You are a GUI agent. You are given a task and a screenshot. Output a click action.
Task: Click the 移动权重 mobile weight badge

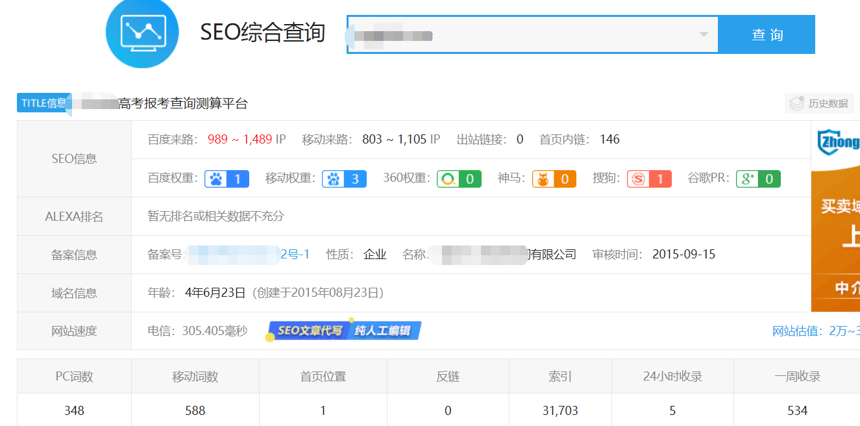click(344, 179)
